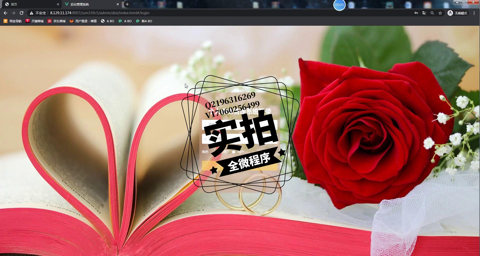
Task: Close the 首页 tab
Action: click(58, 4)
